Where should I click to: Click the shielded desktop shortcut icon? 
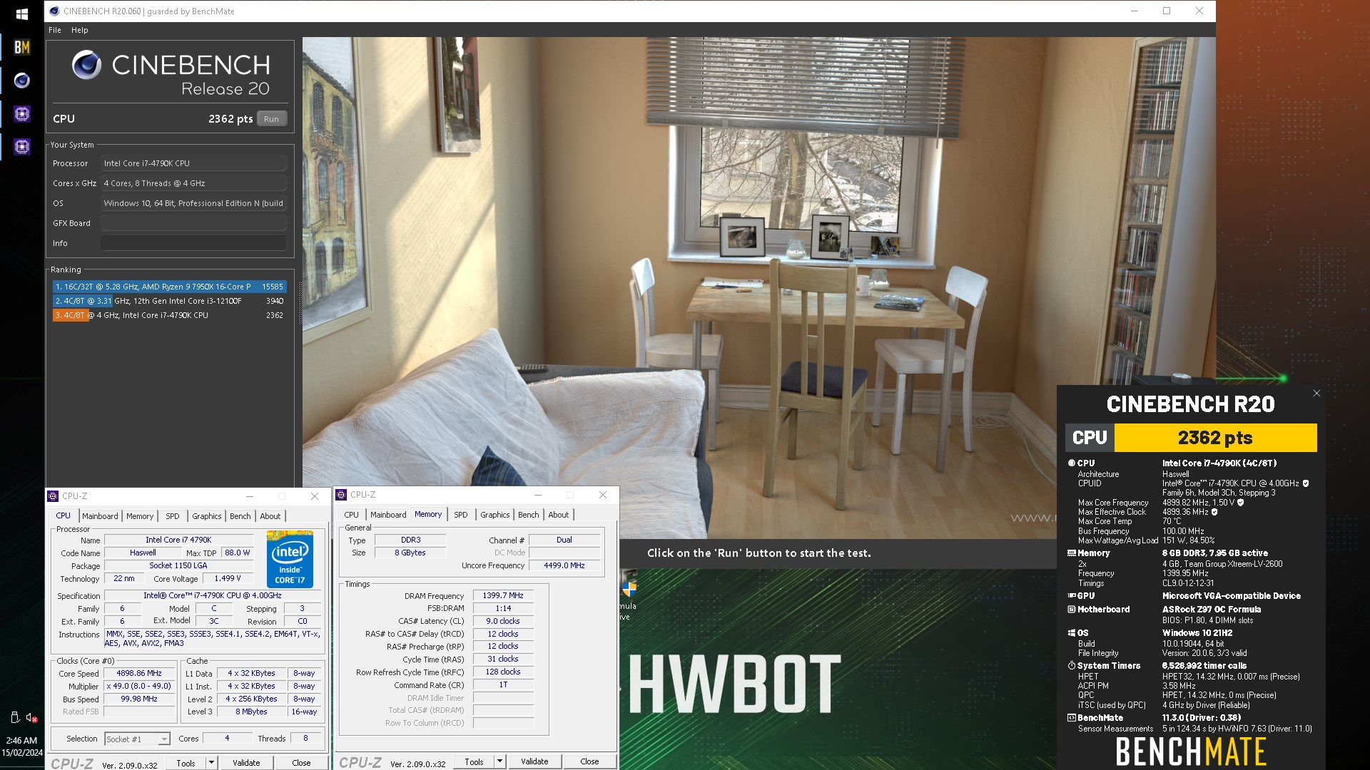[x=629, y=587]
